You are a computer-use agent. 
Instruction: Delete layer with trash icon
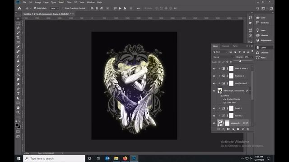click(x=248, y=129)
